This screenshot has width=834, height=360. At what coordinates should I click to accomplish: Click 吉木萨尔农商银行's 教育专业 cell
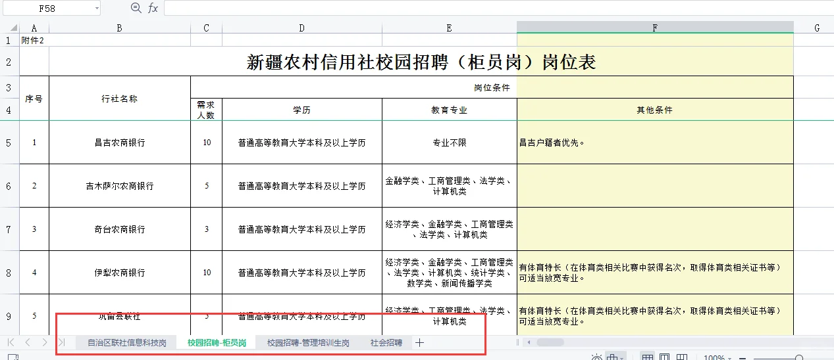[x=450, y=186]
